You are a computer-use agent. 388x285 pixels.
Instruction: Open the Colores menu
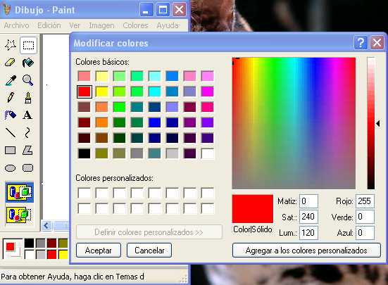[x=135, y=25]
